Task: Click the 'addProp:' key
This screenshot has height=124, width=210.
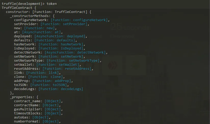Action: click(22, 81)
